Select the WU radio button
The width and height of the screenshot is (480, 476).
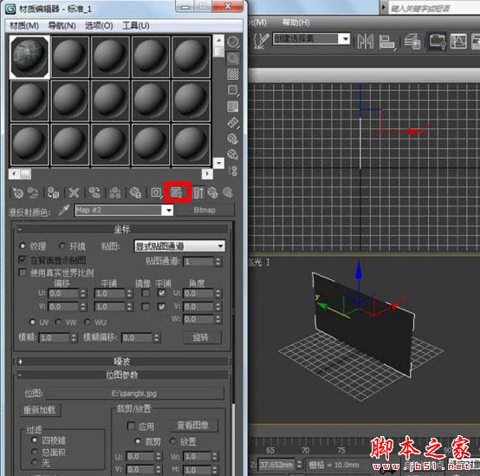[88, 322]
